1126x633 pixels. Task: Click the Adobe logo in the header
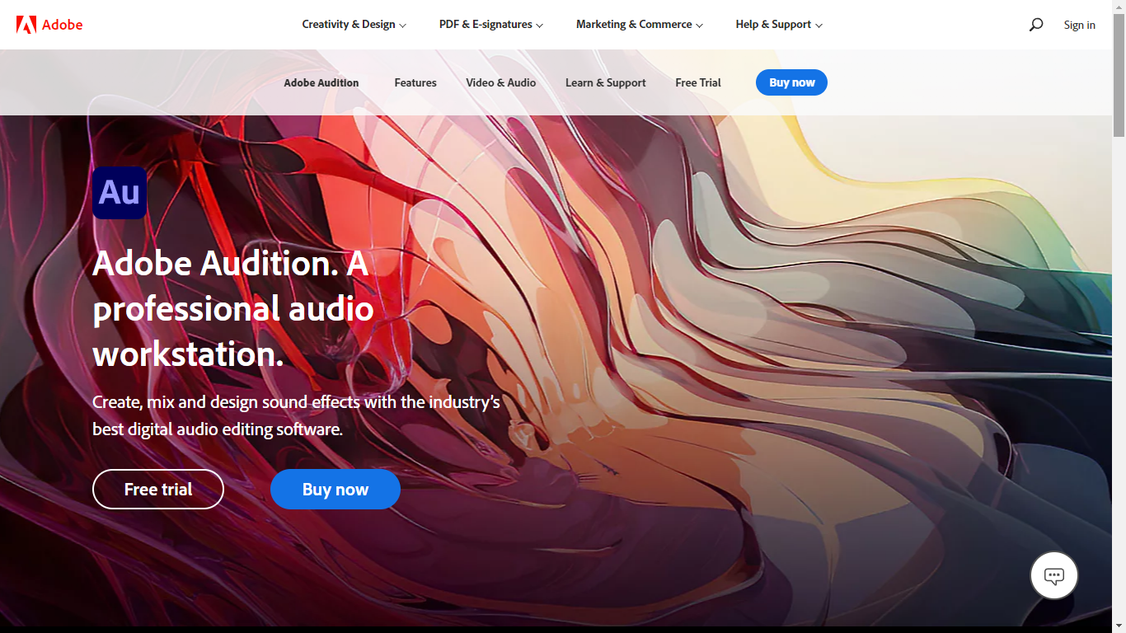49,25
